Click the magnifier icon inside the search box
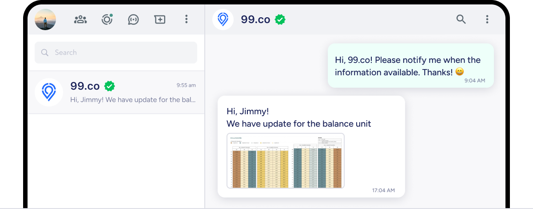 click(45, 52)
